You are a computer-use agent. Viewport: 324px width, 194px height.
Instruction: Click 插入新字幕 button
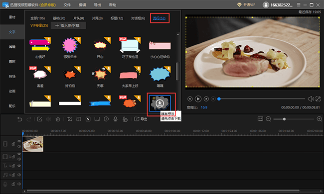coord(68,25)
